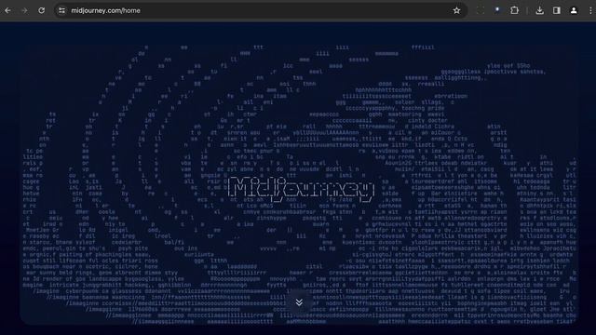This screenshot has height=335, width=596.
Task: Open the user profile menu
Action: pos(574,10)
